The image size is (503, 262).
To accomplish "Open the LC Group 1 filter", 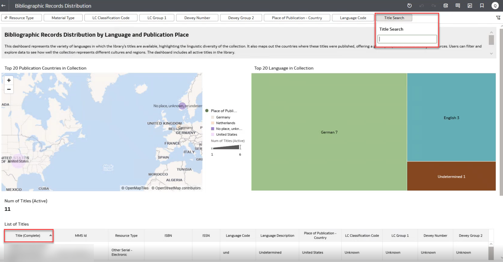I will point(157,18).
